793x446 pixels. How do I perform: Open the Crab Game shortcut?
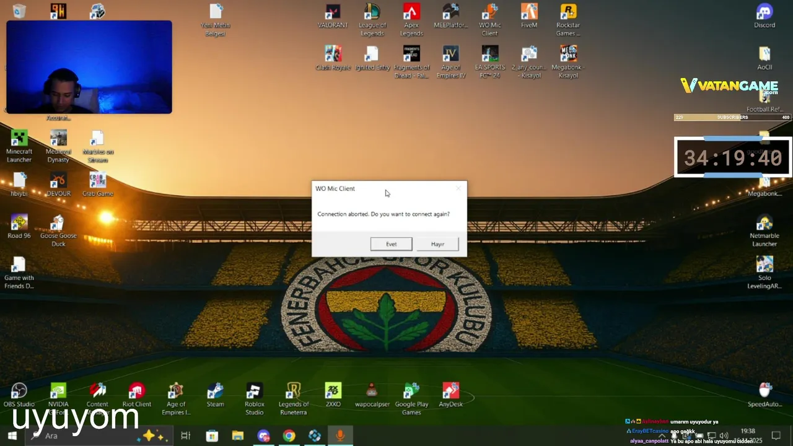point(97,185)
